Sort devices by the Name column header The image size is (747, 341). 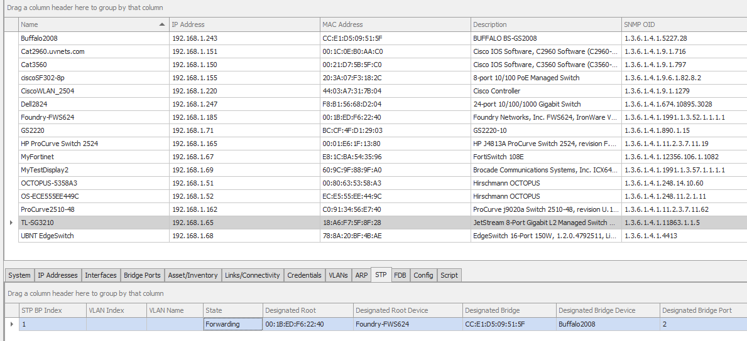pyautogui.click(x=94, y=24)
